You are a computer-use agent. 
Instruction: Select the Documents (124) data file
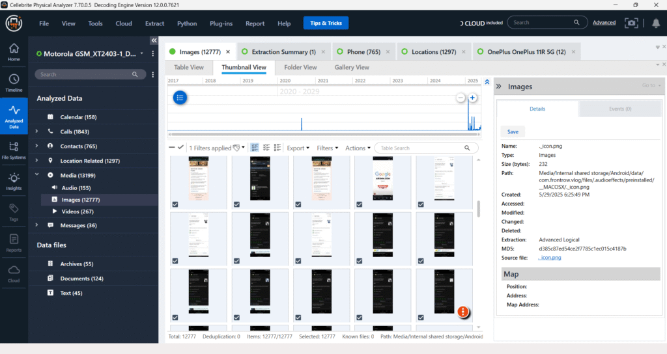[81, 279]
